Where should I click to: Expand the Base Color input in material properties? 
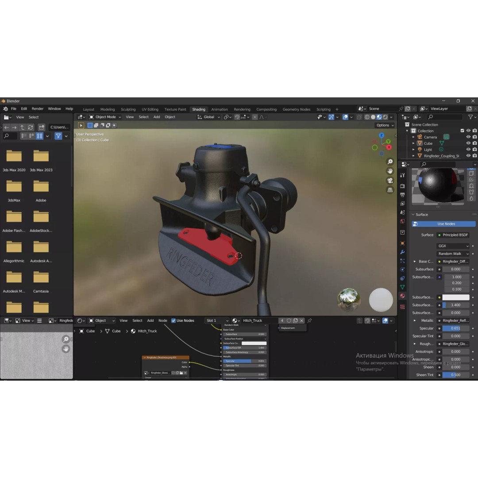pos(415,262)
